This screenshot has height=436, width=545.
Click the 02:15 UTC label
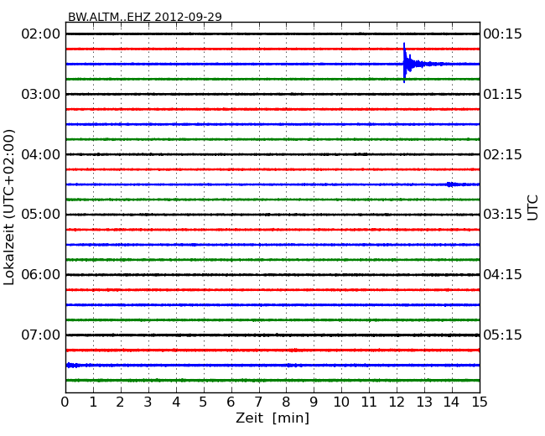[502, 154]
